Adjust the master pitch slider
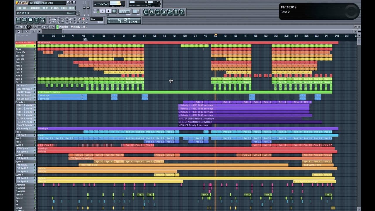 click(x=88, y=8)
